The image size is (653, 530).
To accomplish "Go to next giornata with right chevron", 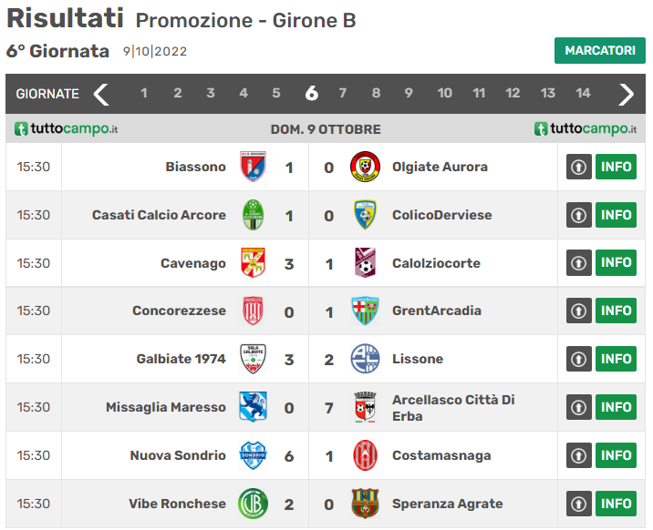I will click(627, 94).
